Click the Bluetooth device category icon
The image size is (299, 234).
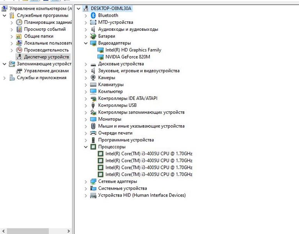coord(93,15)
